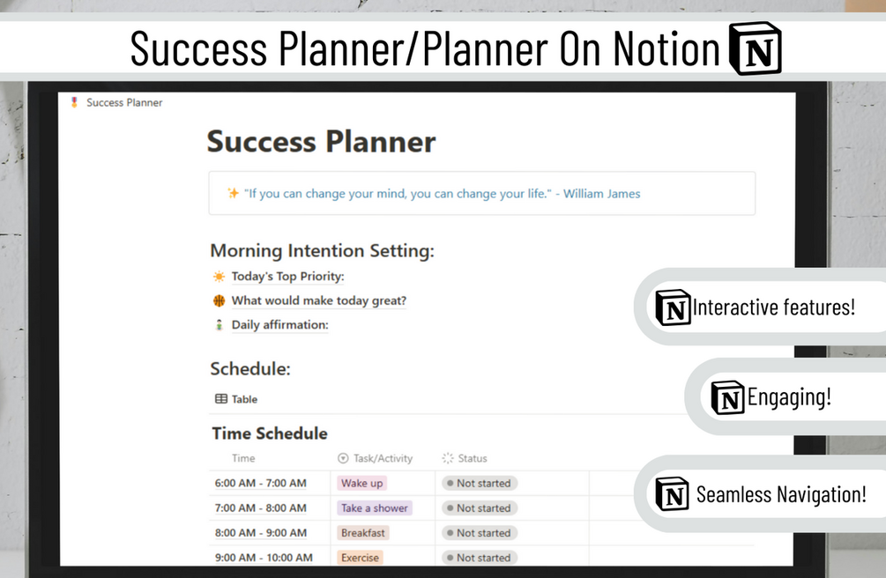
Task: Click the large Notion logo in the title banner
Action: [756, 48]
